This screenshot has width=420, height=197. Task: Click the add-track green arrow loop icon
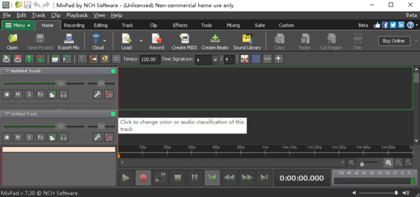click(6, 59)
